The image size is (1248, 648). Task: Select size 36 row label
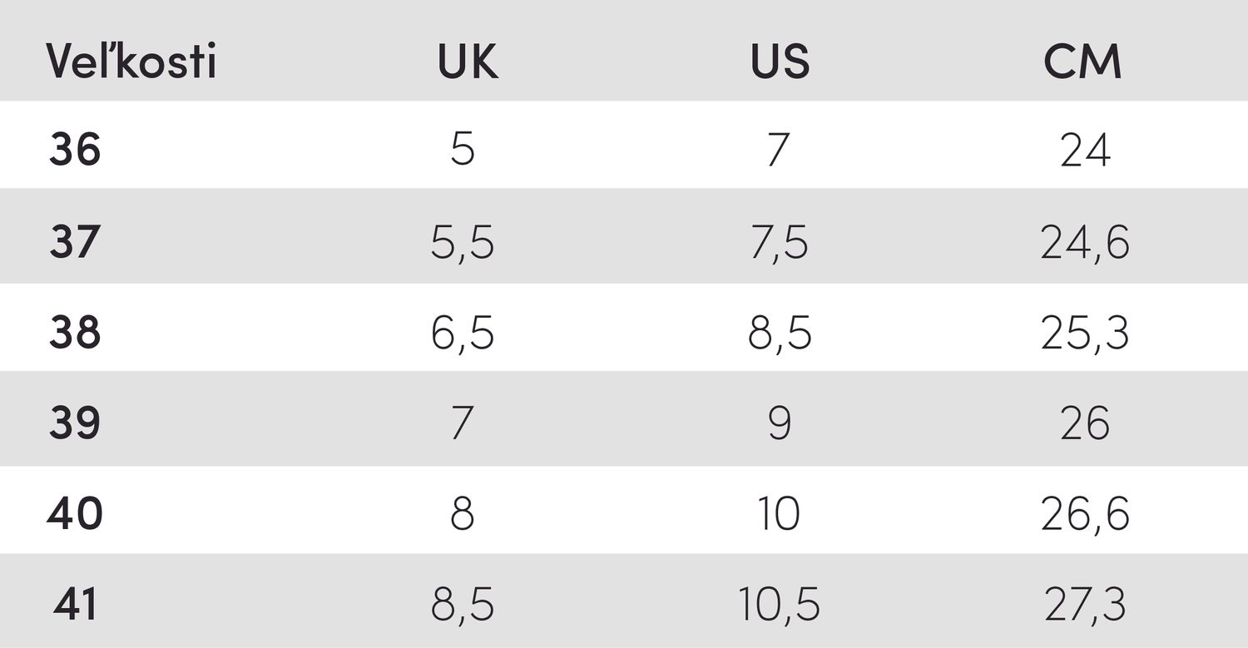tap(75, 151)
